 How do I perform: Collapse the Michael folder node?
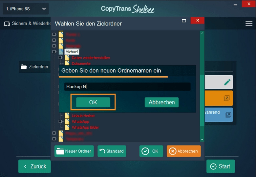[54, 52]
